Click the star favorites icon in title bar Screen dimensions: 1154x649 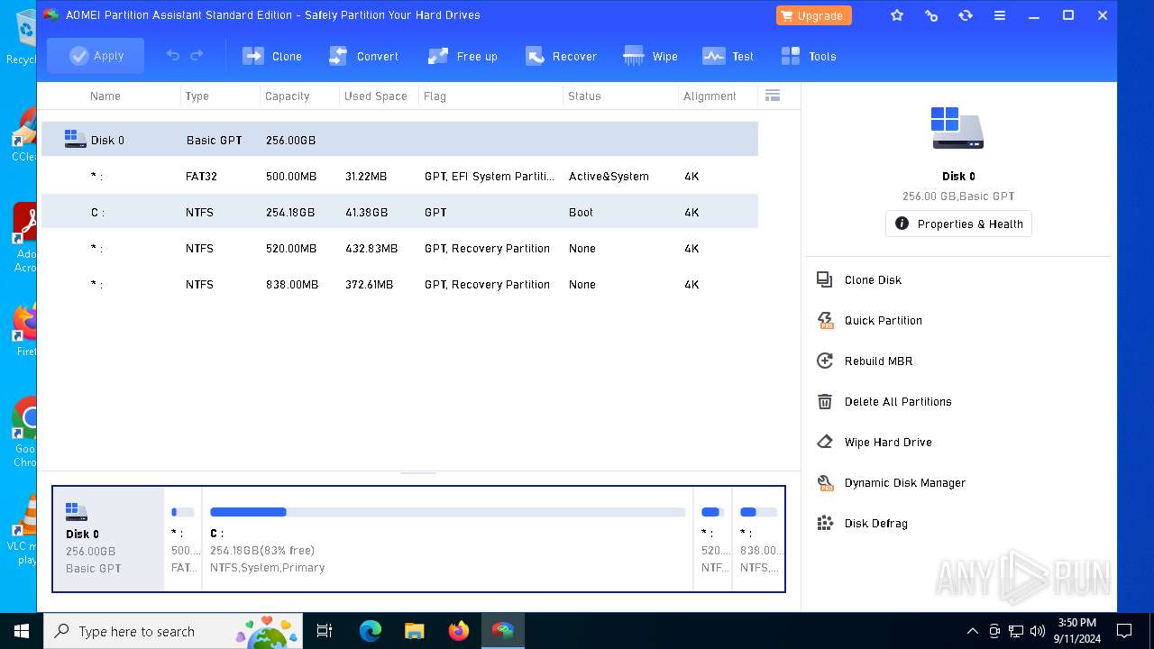(x=897, y=15)
